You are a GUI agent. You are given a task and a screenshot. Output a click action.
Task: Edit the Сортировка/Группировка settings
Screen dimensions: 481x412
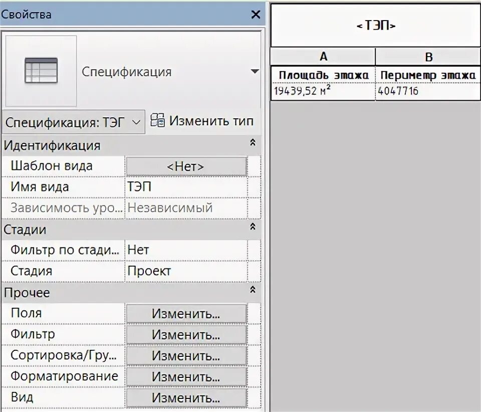(186, 355)
